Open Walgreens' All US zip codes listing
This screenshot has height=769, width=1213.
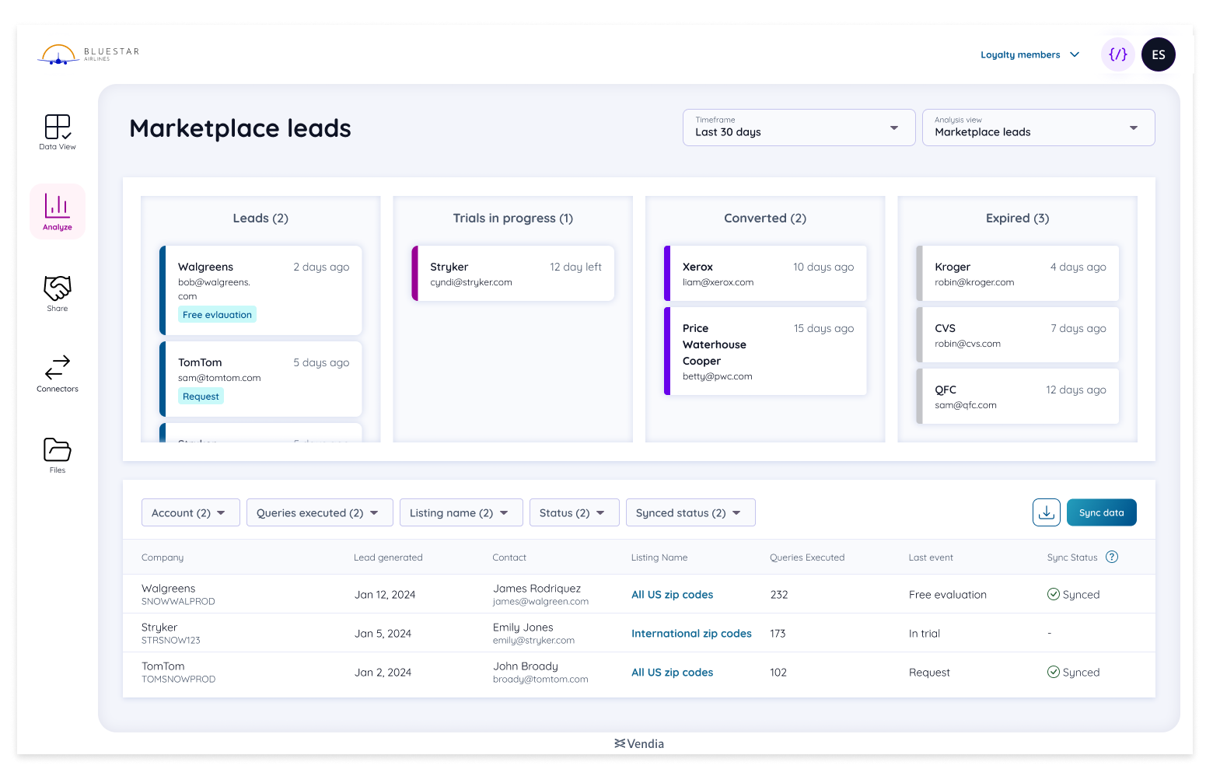[x=673, y=595]
